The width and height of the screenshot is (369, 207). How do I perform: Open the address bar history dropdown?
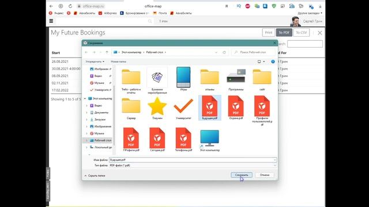(x=216, y=52)
